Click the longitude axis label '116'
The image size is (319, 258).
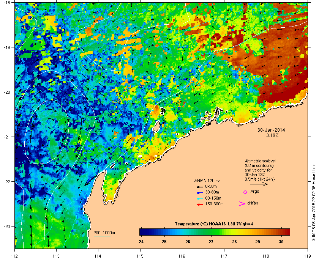182,256
